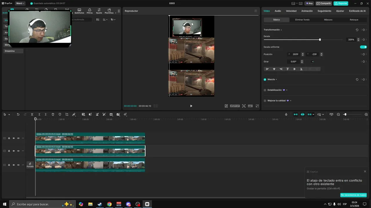Enable the Estabilización checkbox
Screen dimensions: 371x208
(265, 90)
